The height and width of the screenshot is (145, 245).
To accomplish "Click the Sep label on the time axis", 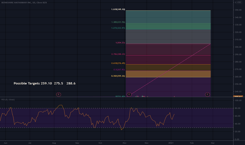I will click(77, 143).
